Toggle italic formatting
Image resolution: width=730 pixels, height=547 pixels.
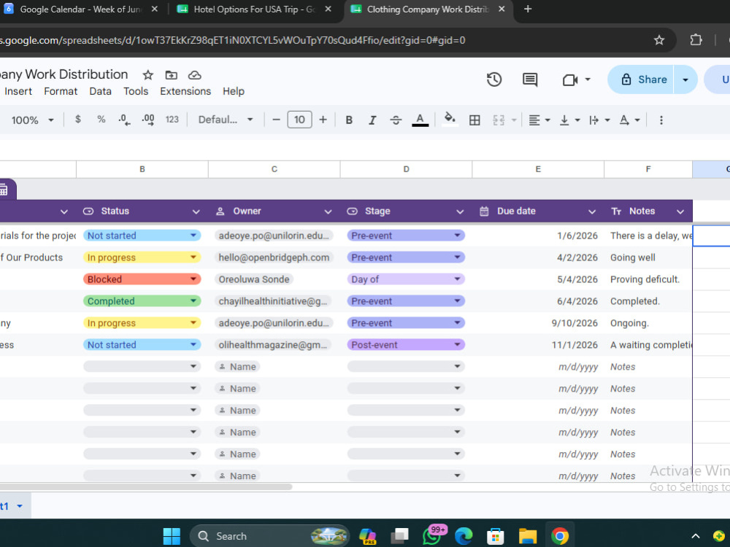372,120
